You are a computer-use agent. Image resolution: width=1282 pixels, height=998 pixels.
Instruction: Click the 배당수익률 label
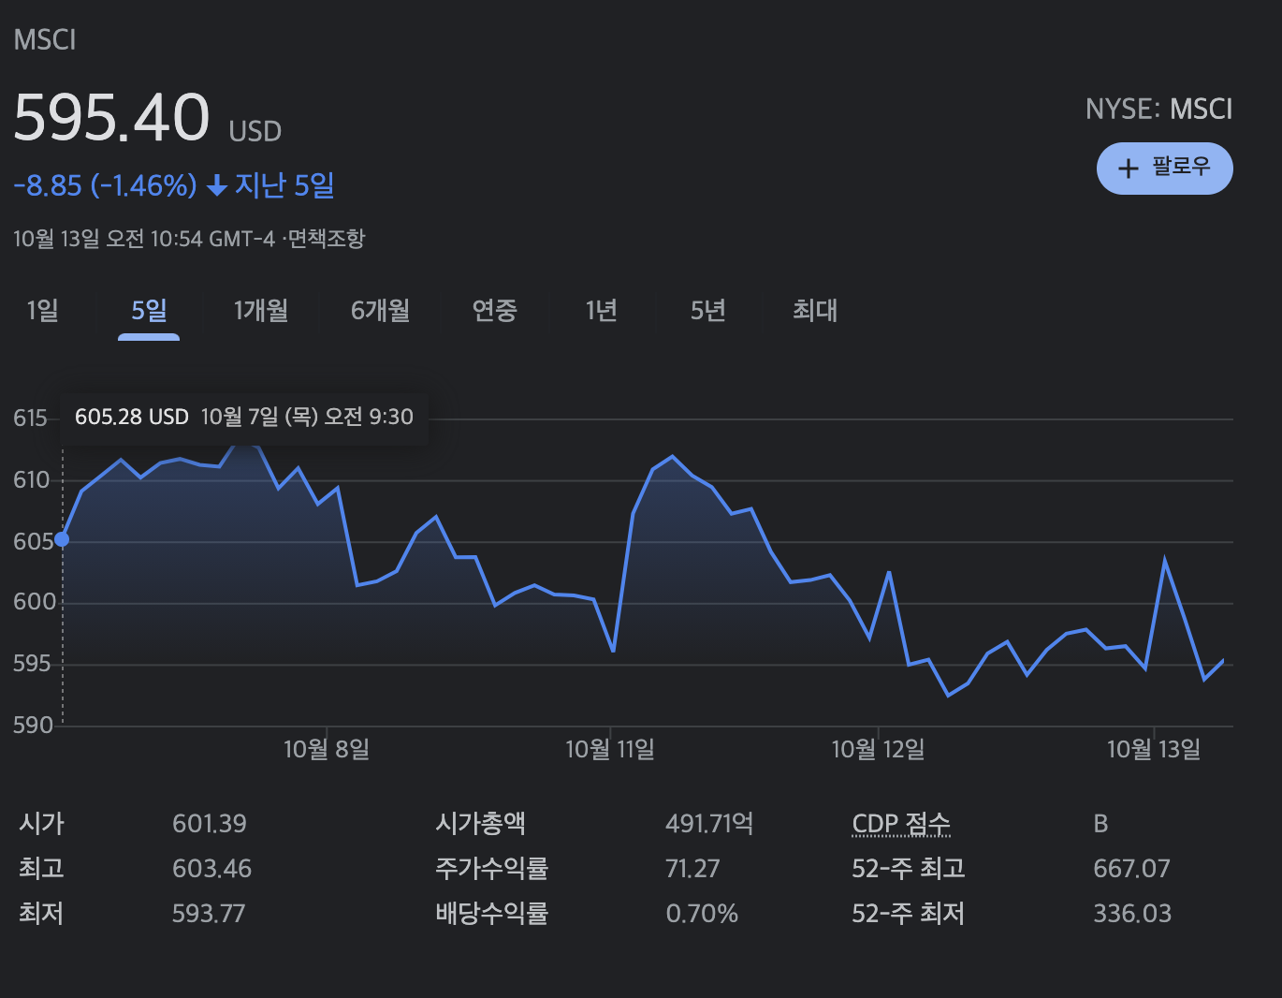492,914
